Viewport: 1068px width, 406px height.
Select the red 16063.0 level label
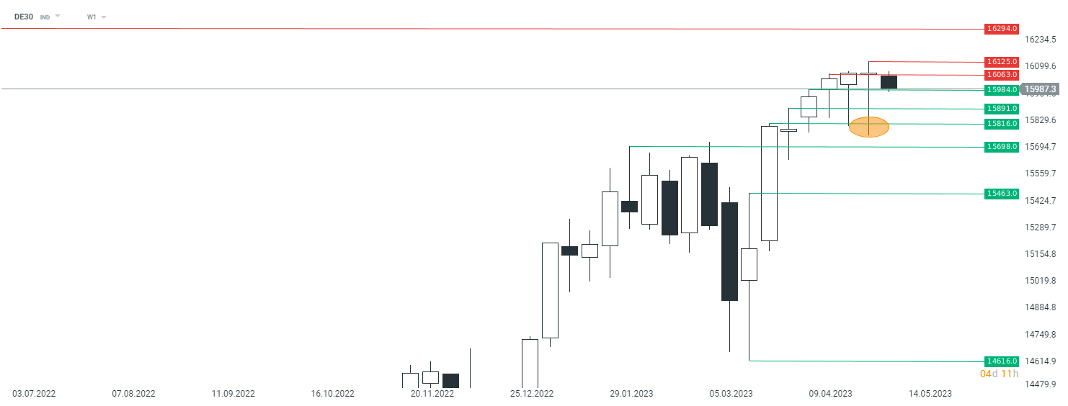(1002, 75)
